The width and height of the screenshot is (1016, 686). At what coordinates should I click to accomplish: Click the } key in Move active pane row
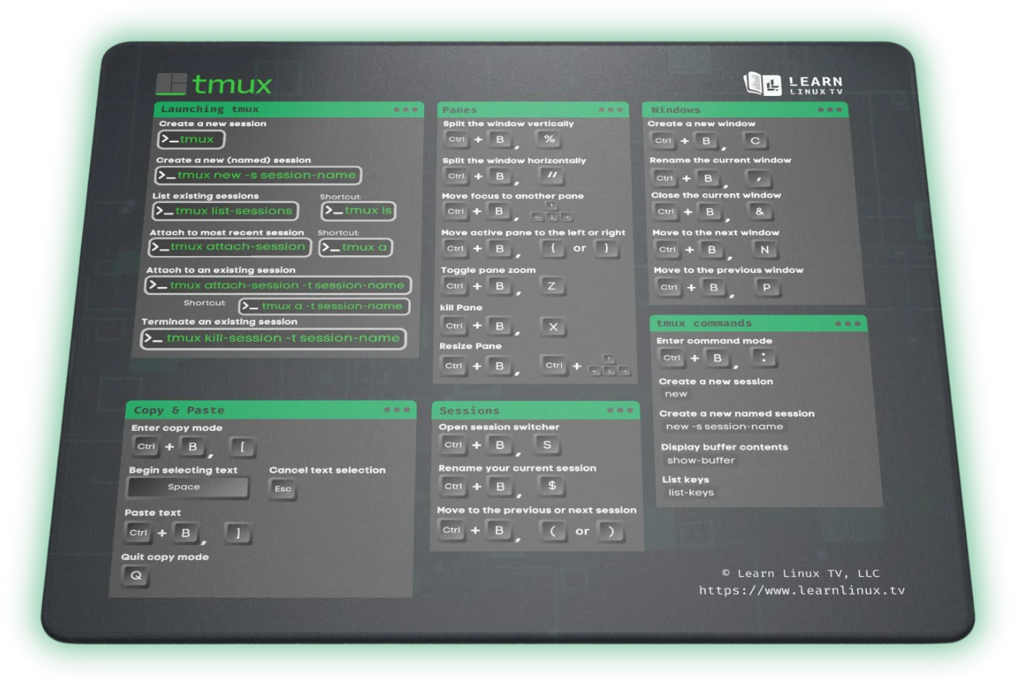[606, 248]
